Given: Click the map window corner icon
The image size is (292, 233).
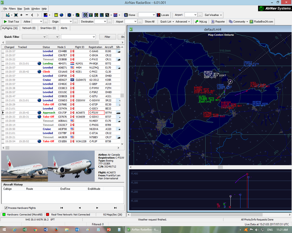Looking at the screenshot, I should point(131,29).
